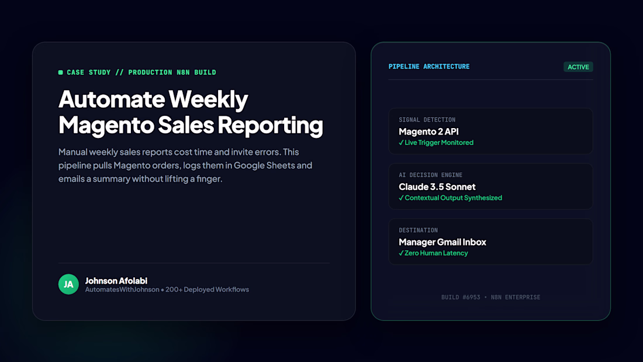Click the 'PIPELINE ARCHITECTURE' heading

(x=429, y=67)
